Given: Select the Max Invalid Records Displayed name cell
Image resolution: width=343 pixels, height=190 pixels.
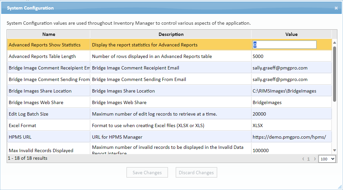Looking at the screenshot, I should click(49, 149).
